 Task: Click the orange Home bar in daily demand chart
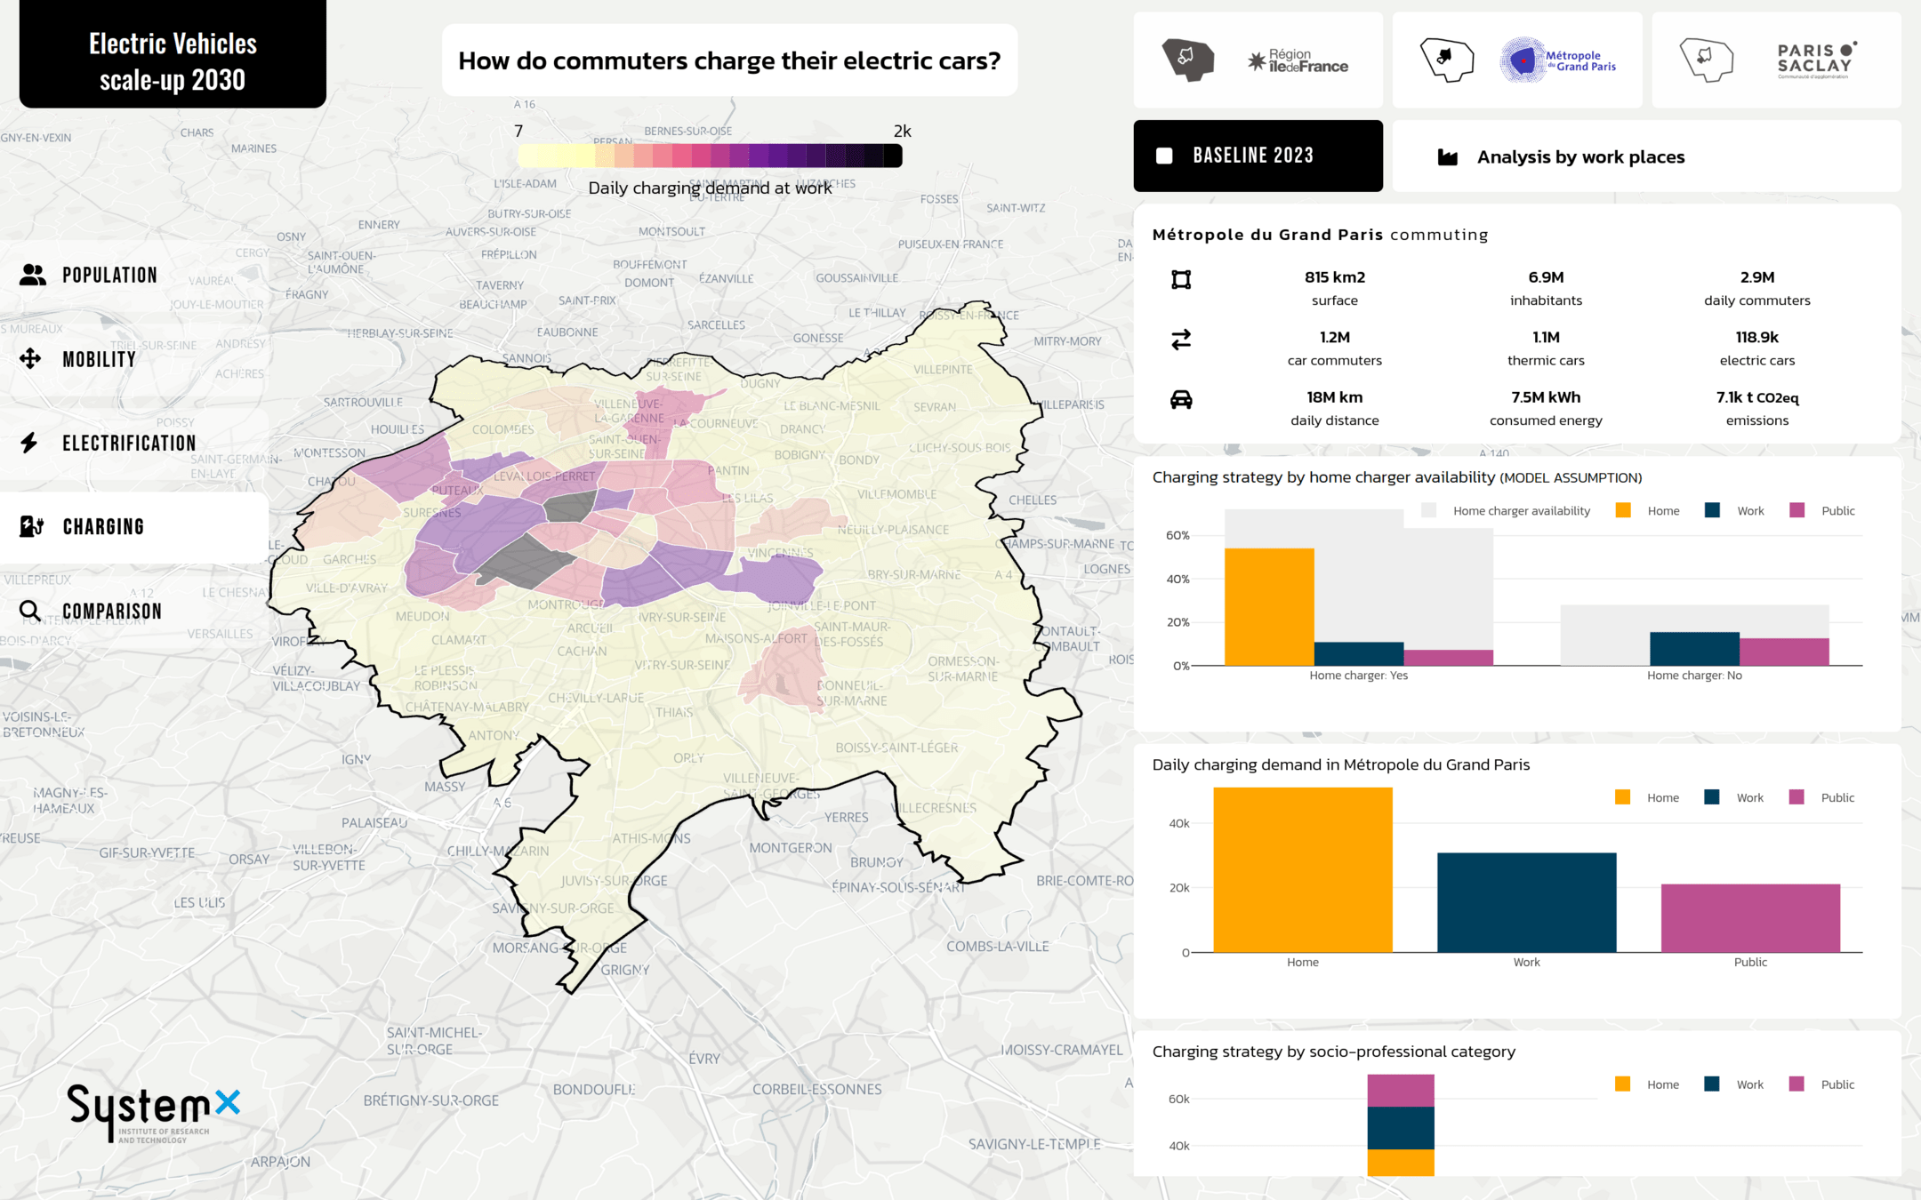(x=1302, y=869)
